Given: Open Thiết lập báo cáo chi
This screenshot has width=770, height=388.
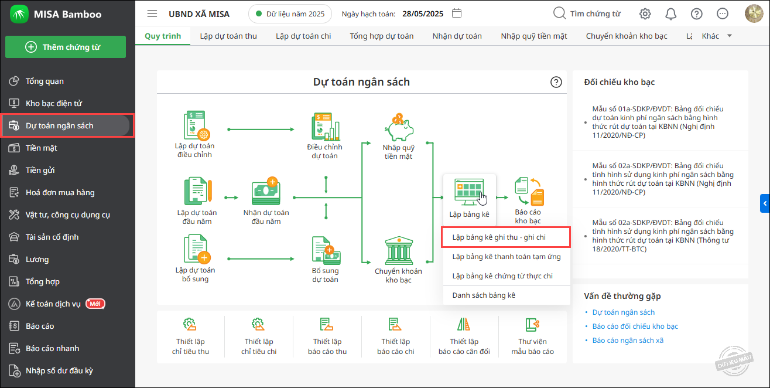Looking at the screenshot, I should [x=396, y=336].
